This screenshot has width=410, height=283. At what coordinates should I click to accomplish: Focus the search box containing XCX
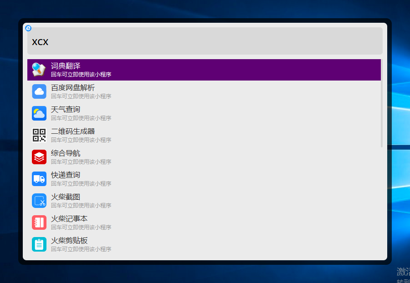(205, 41)
